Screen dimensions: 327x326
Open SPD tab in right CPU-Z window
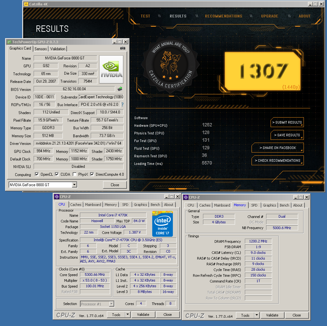(254, 206)
